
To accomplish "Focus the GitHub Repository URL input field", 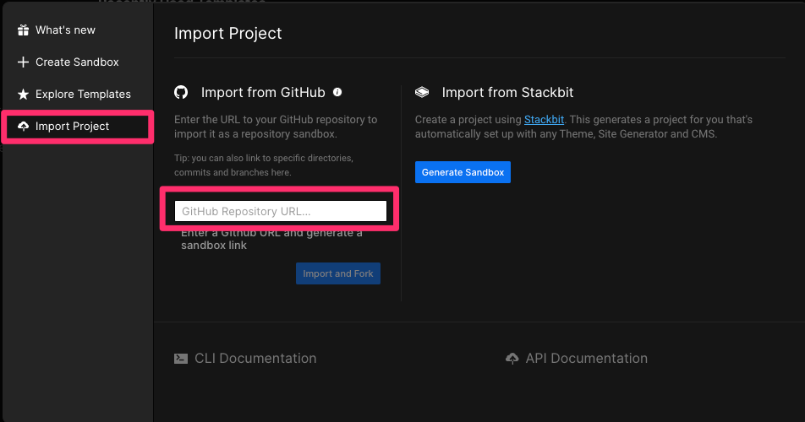I will coord(281,211).
